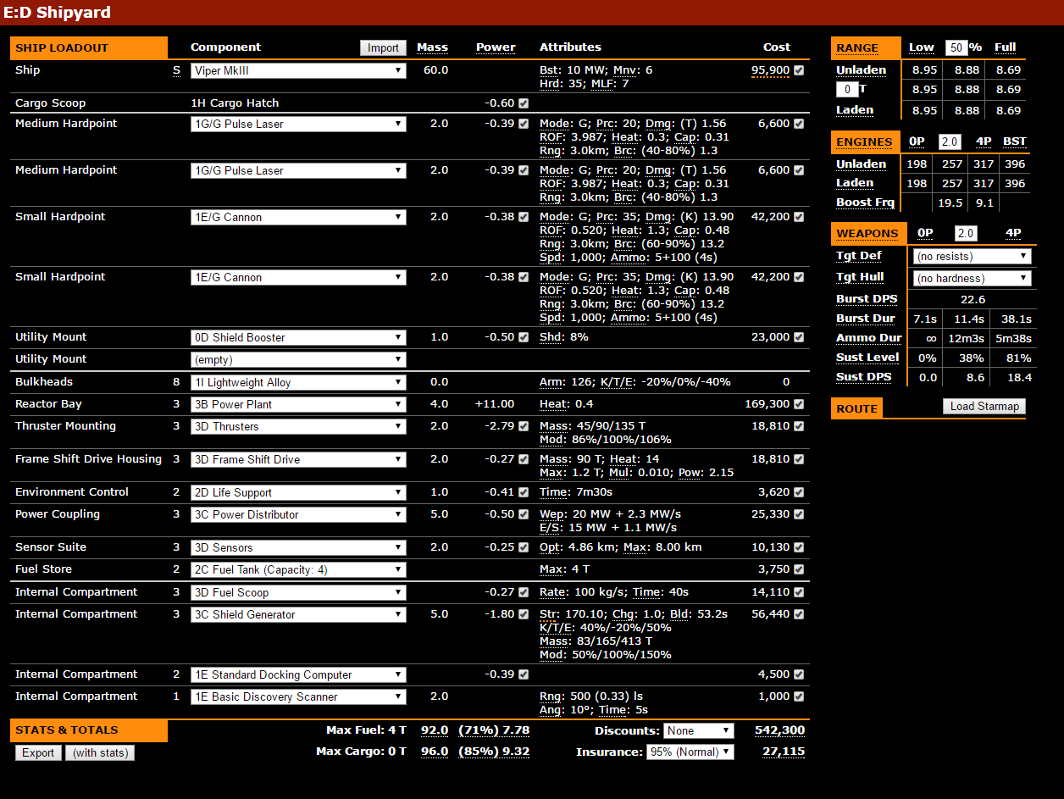Viewport: 1064px width, 799px height.
Task: Open the Tgt Def resists dropdown
Action: [x=973, y=257]
